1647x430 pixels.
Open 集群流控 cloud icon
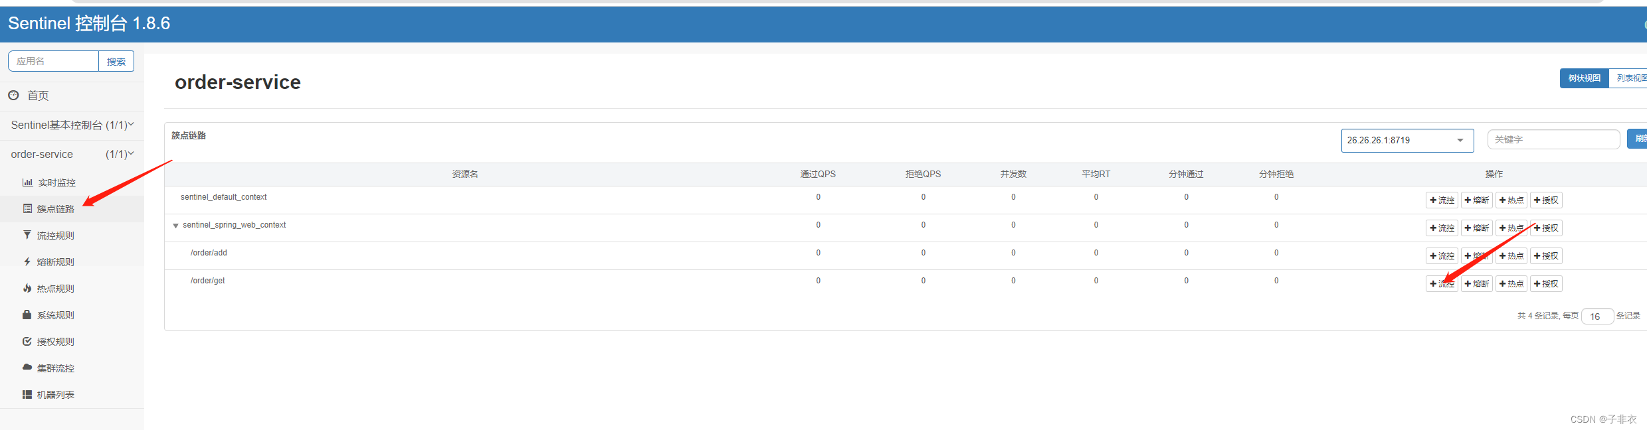pyautogui.click(x=27, y=367)
